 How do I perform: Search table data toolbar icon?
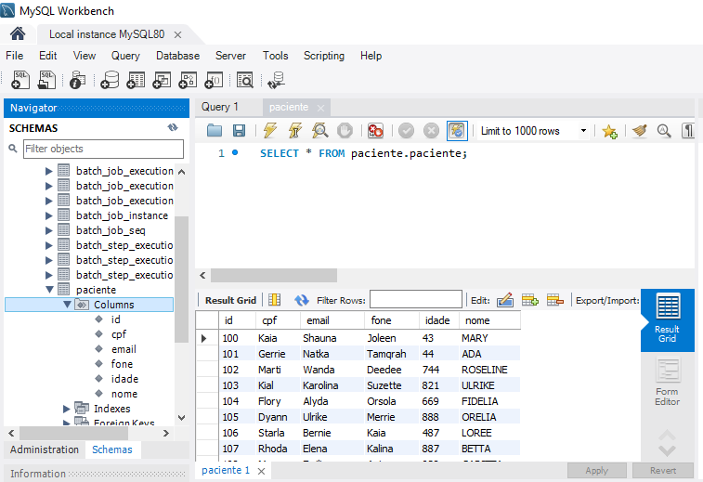pyautogui.click(x=245, y=80)
